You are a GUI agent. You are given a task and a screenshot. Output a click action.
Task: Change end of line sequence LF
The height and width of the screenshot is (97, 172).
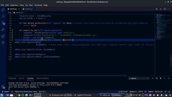(x=145, y=92)
